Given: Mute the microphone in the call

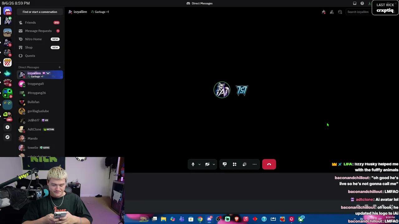Looking at the screenshot, I should 193,164.
